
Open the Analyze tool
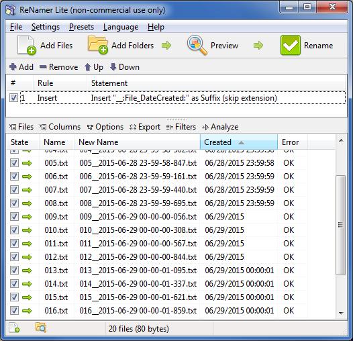(220, 127)
